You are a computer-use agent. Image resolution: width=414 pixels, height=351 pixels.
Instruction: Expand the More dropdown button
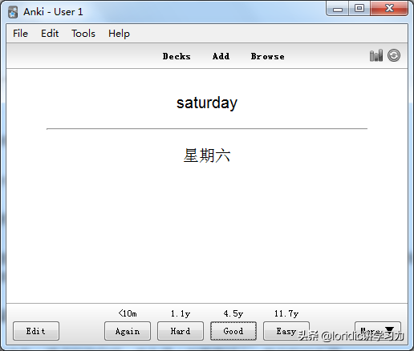point(378,331)
